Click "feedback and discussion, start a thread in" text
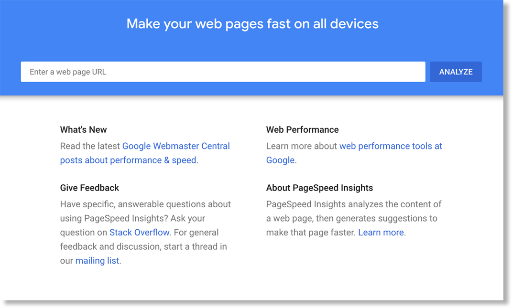512x308 pixels. pyautogui.click(x=143, y=246)
